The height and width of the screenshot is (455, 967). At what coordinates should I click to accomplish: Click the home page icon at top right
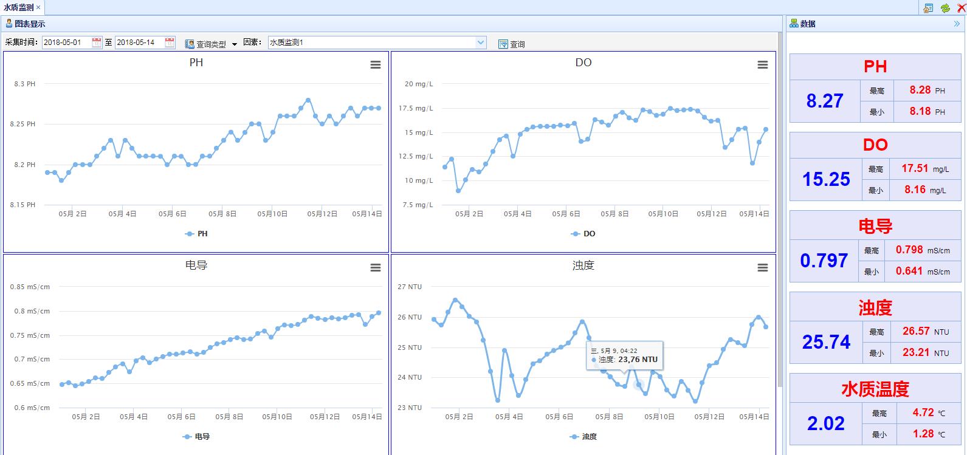(928, 8)
